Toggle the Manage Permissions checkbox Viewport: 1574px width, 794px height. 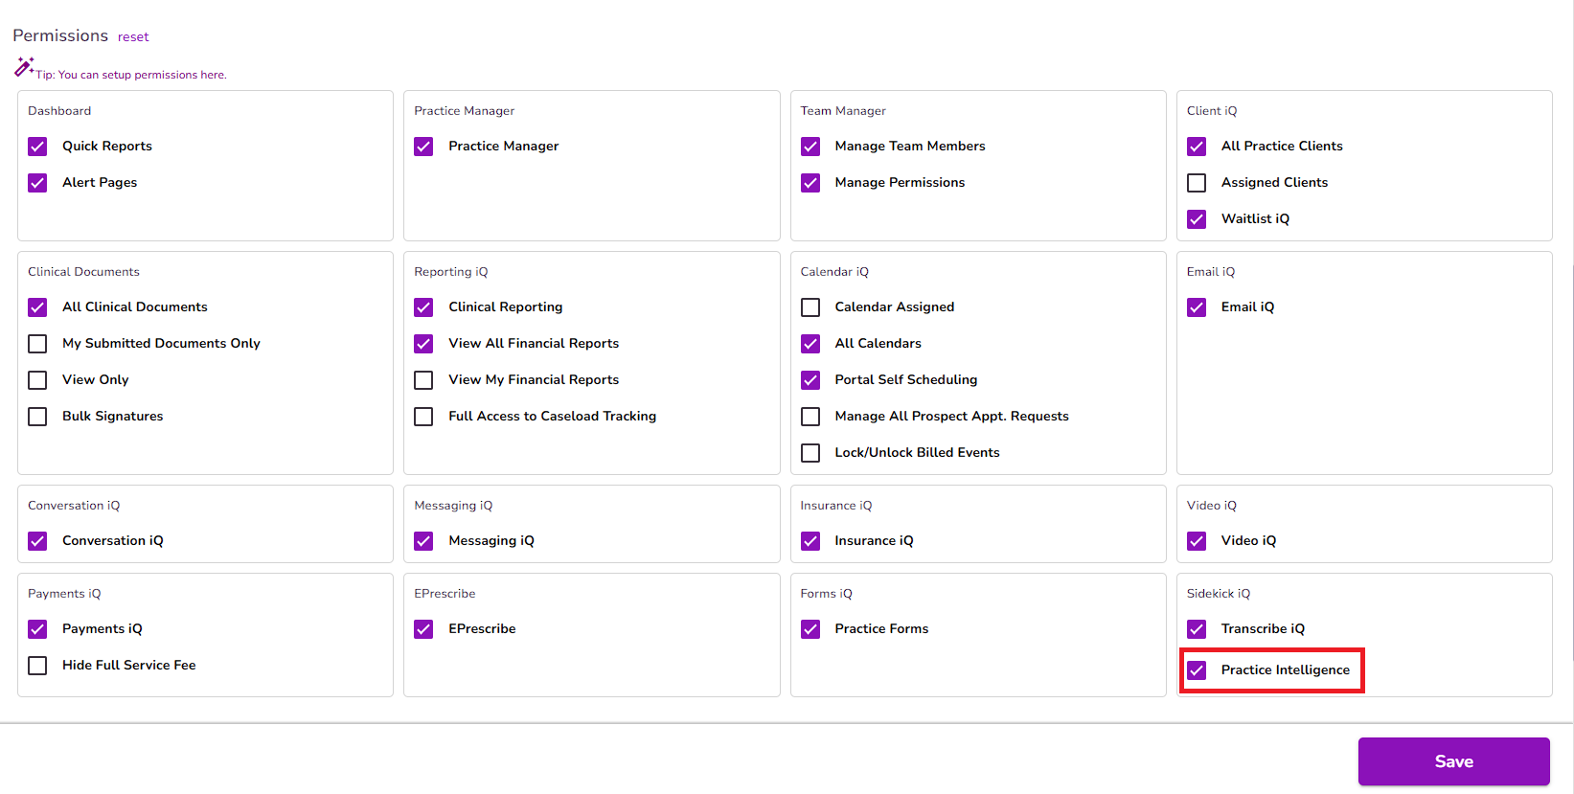pyautogui.click(x=810, y=183)
